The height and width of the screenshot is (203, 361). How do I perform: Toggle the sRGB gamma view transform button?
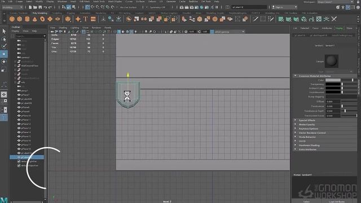[x=212, y=32]
